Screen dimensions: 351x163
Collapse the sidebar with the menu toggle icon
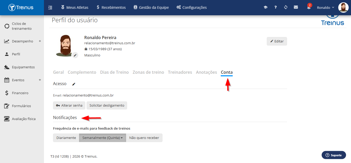point(50,8)
